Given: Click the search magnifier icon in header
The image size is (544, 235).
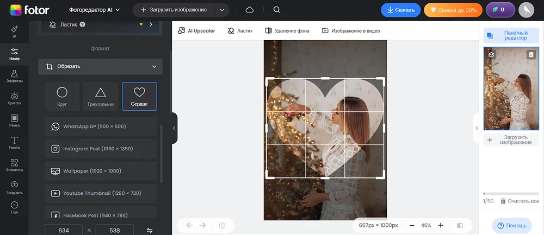Looking at the screenshot, I should point(276,10).
